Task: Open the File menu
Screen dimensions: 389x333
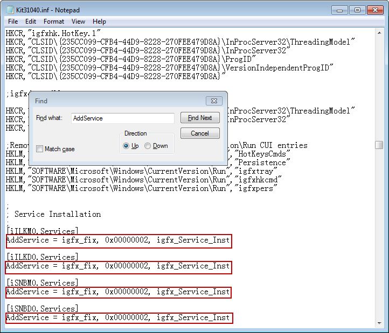Action: tap(13, 22)
